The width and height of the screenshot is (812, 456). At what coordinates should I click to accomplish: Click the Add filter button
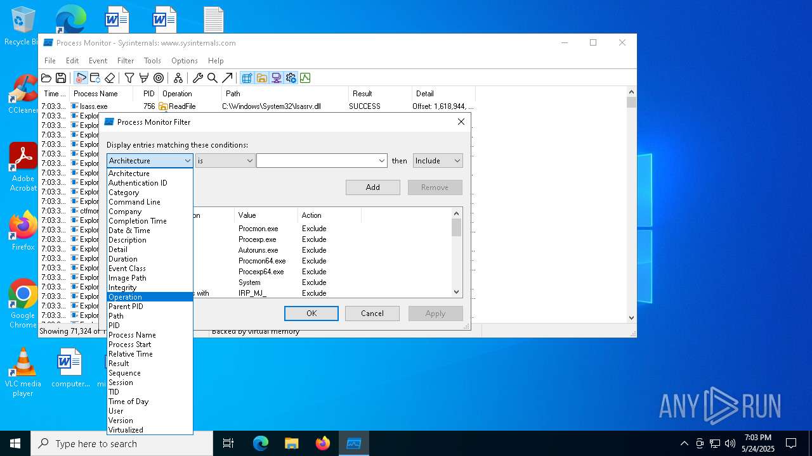pyautogui.click(x=373, y=187)
